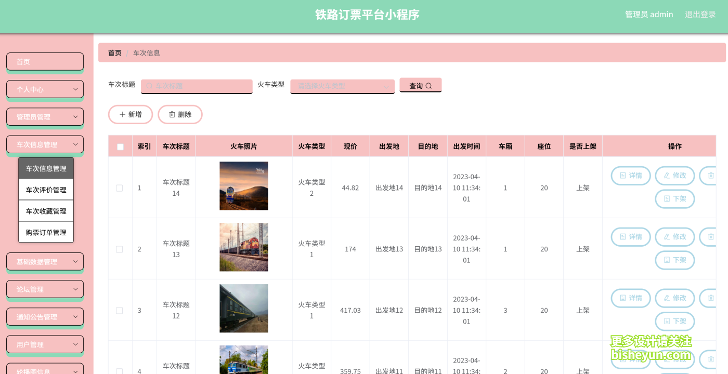Check the checkbox for 车次标题12 row
Viewport: 728px width, 374px height.
pos(119,310)
